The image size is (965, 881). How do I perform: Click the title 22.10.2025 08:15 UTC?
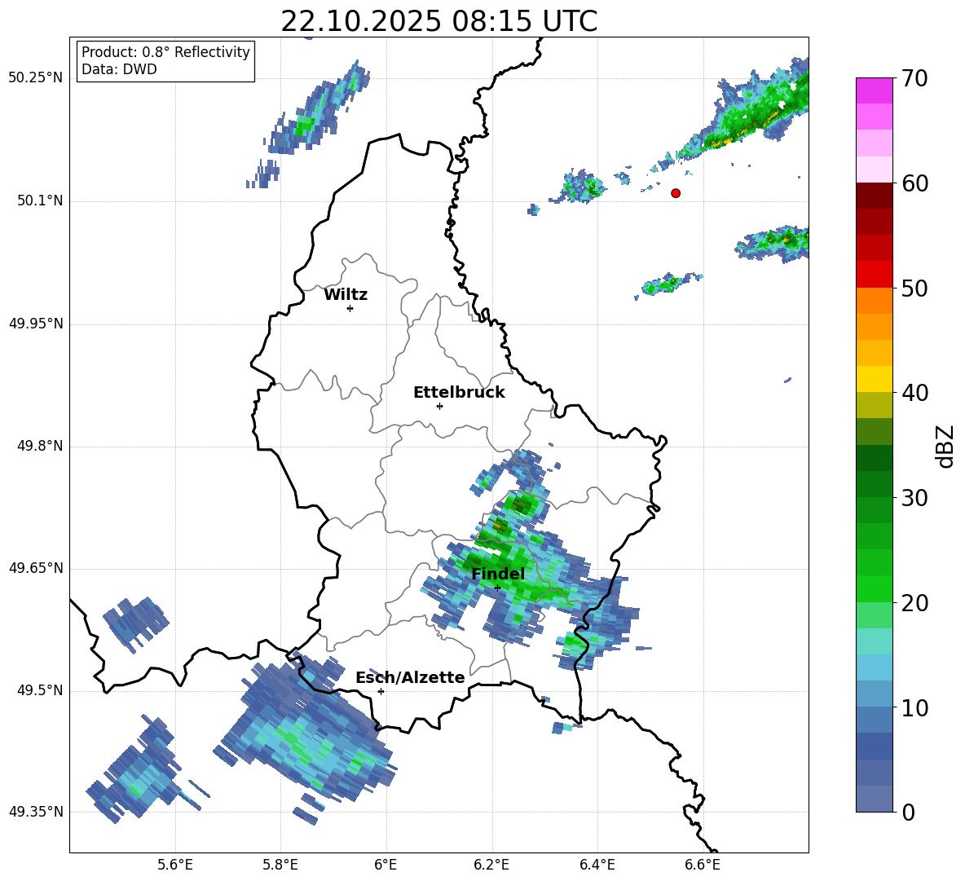(438, 21)
